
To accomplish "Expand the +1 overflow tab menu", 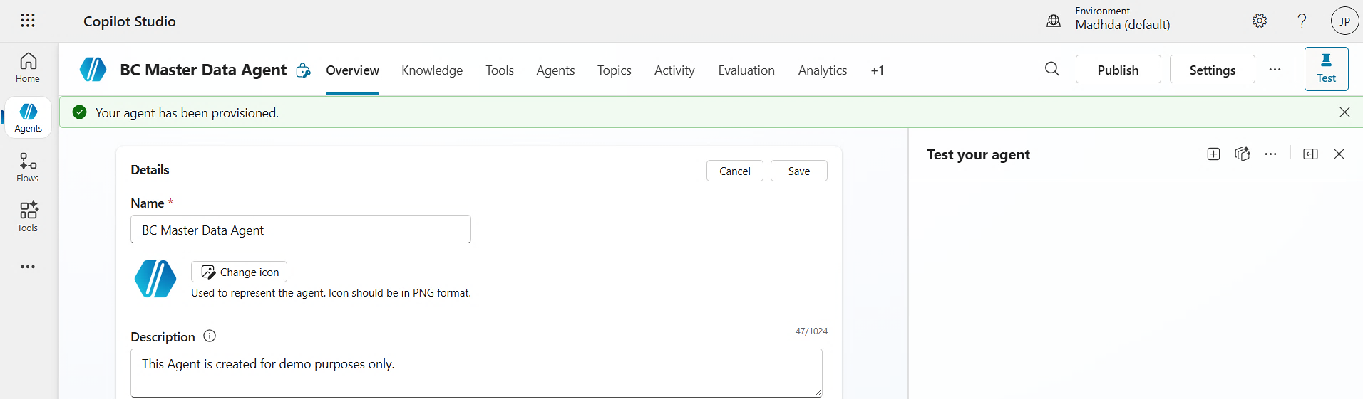I will [x=877, y=70].
